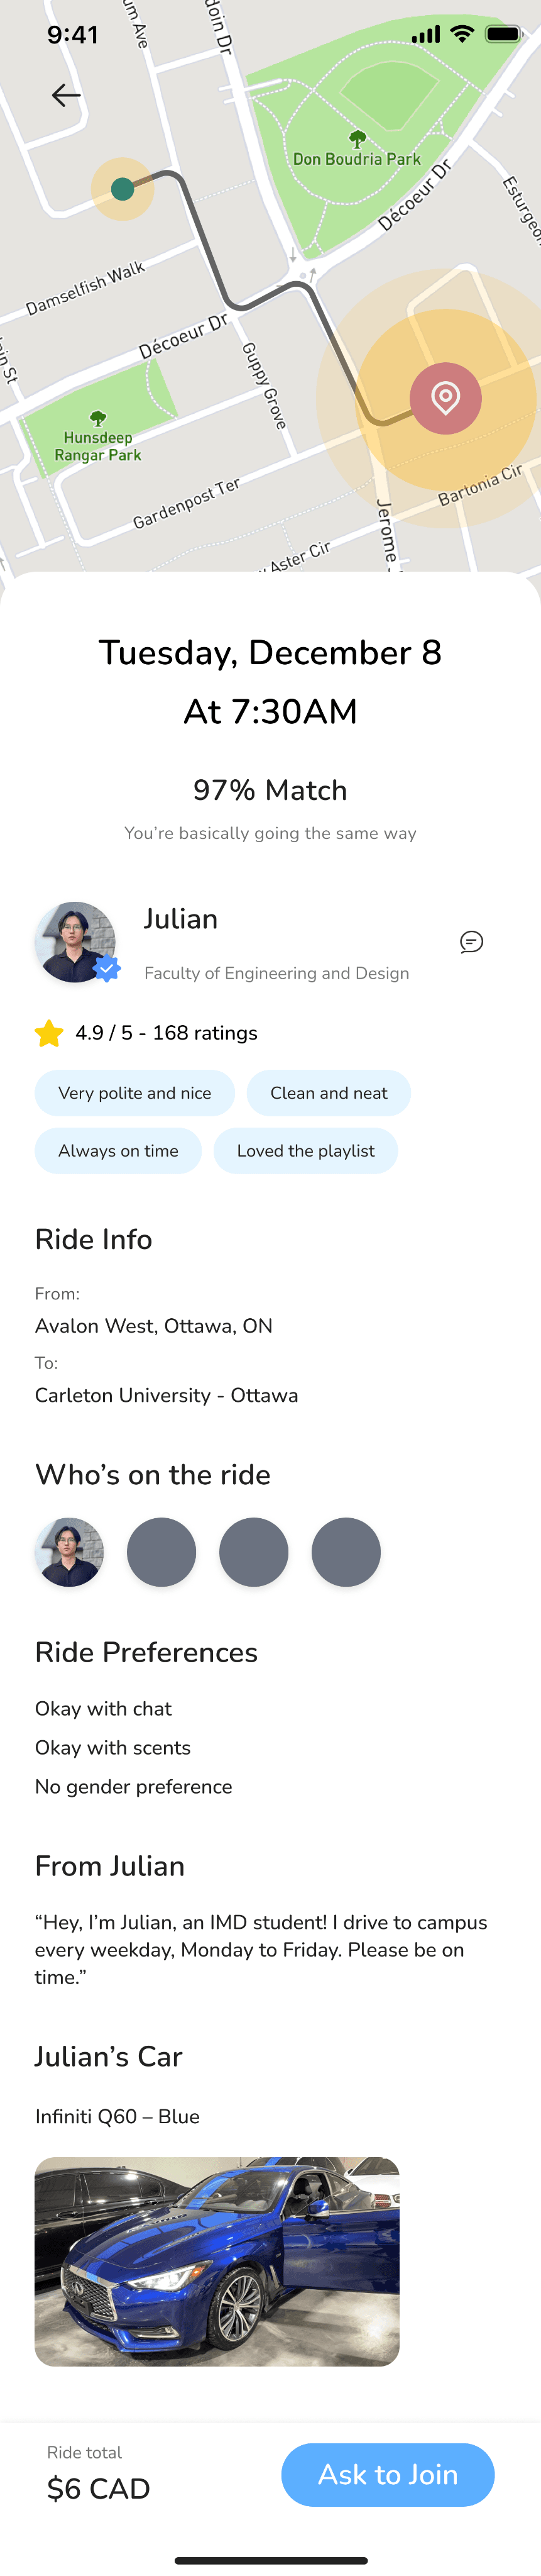Select the second empty rider seat circle

[254, 1552]
